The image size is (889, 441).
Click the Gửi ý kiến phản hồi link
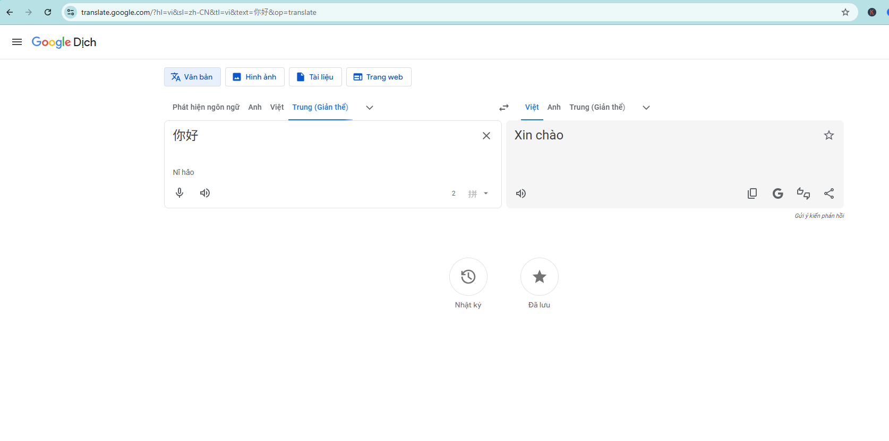point(819,216)
